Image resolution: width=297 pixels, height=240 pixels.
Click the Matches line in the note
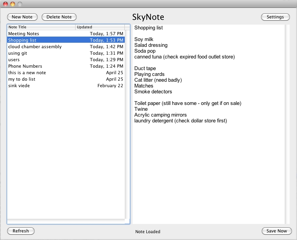(x=144, y=86)
